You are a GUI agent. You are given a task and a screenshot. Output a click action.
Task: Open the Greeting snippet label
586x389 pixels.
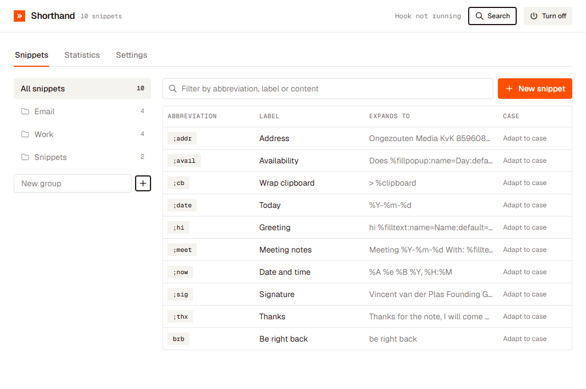(275, 227)
